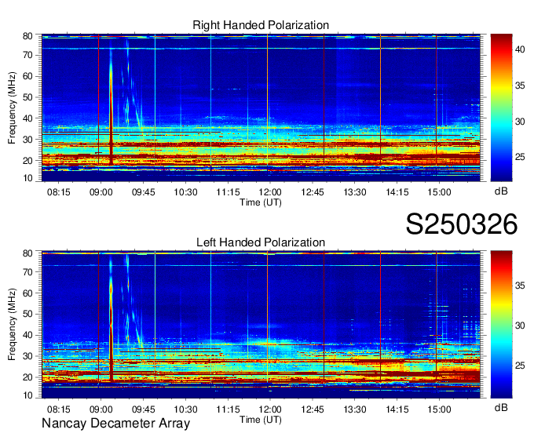This screenshot has height=433, width=534.
Task: Click the 15:00 tick under Left Handed plot
Action: 439,409
